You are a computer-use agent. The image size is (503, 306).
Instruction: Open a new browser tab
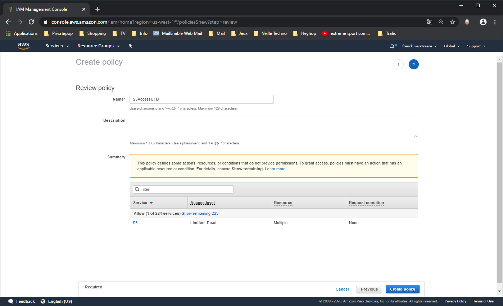[97, 9]
